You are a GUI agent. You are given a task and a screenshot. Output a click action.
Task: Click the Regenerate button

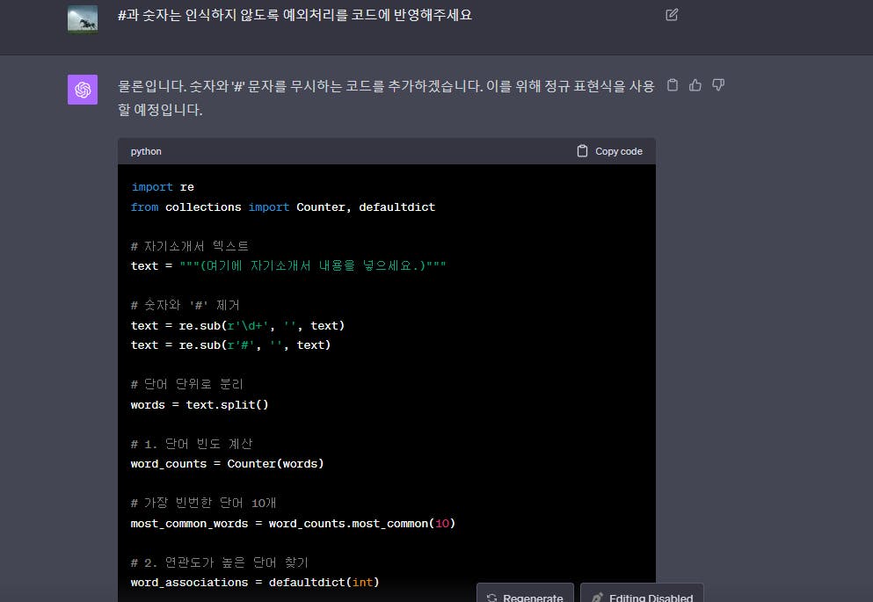pyautogui.click(x=525, y=594)
